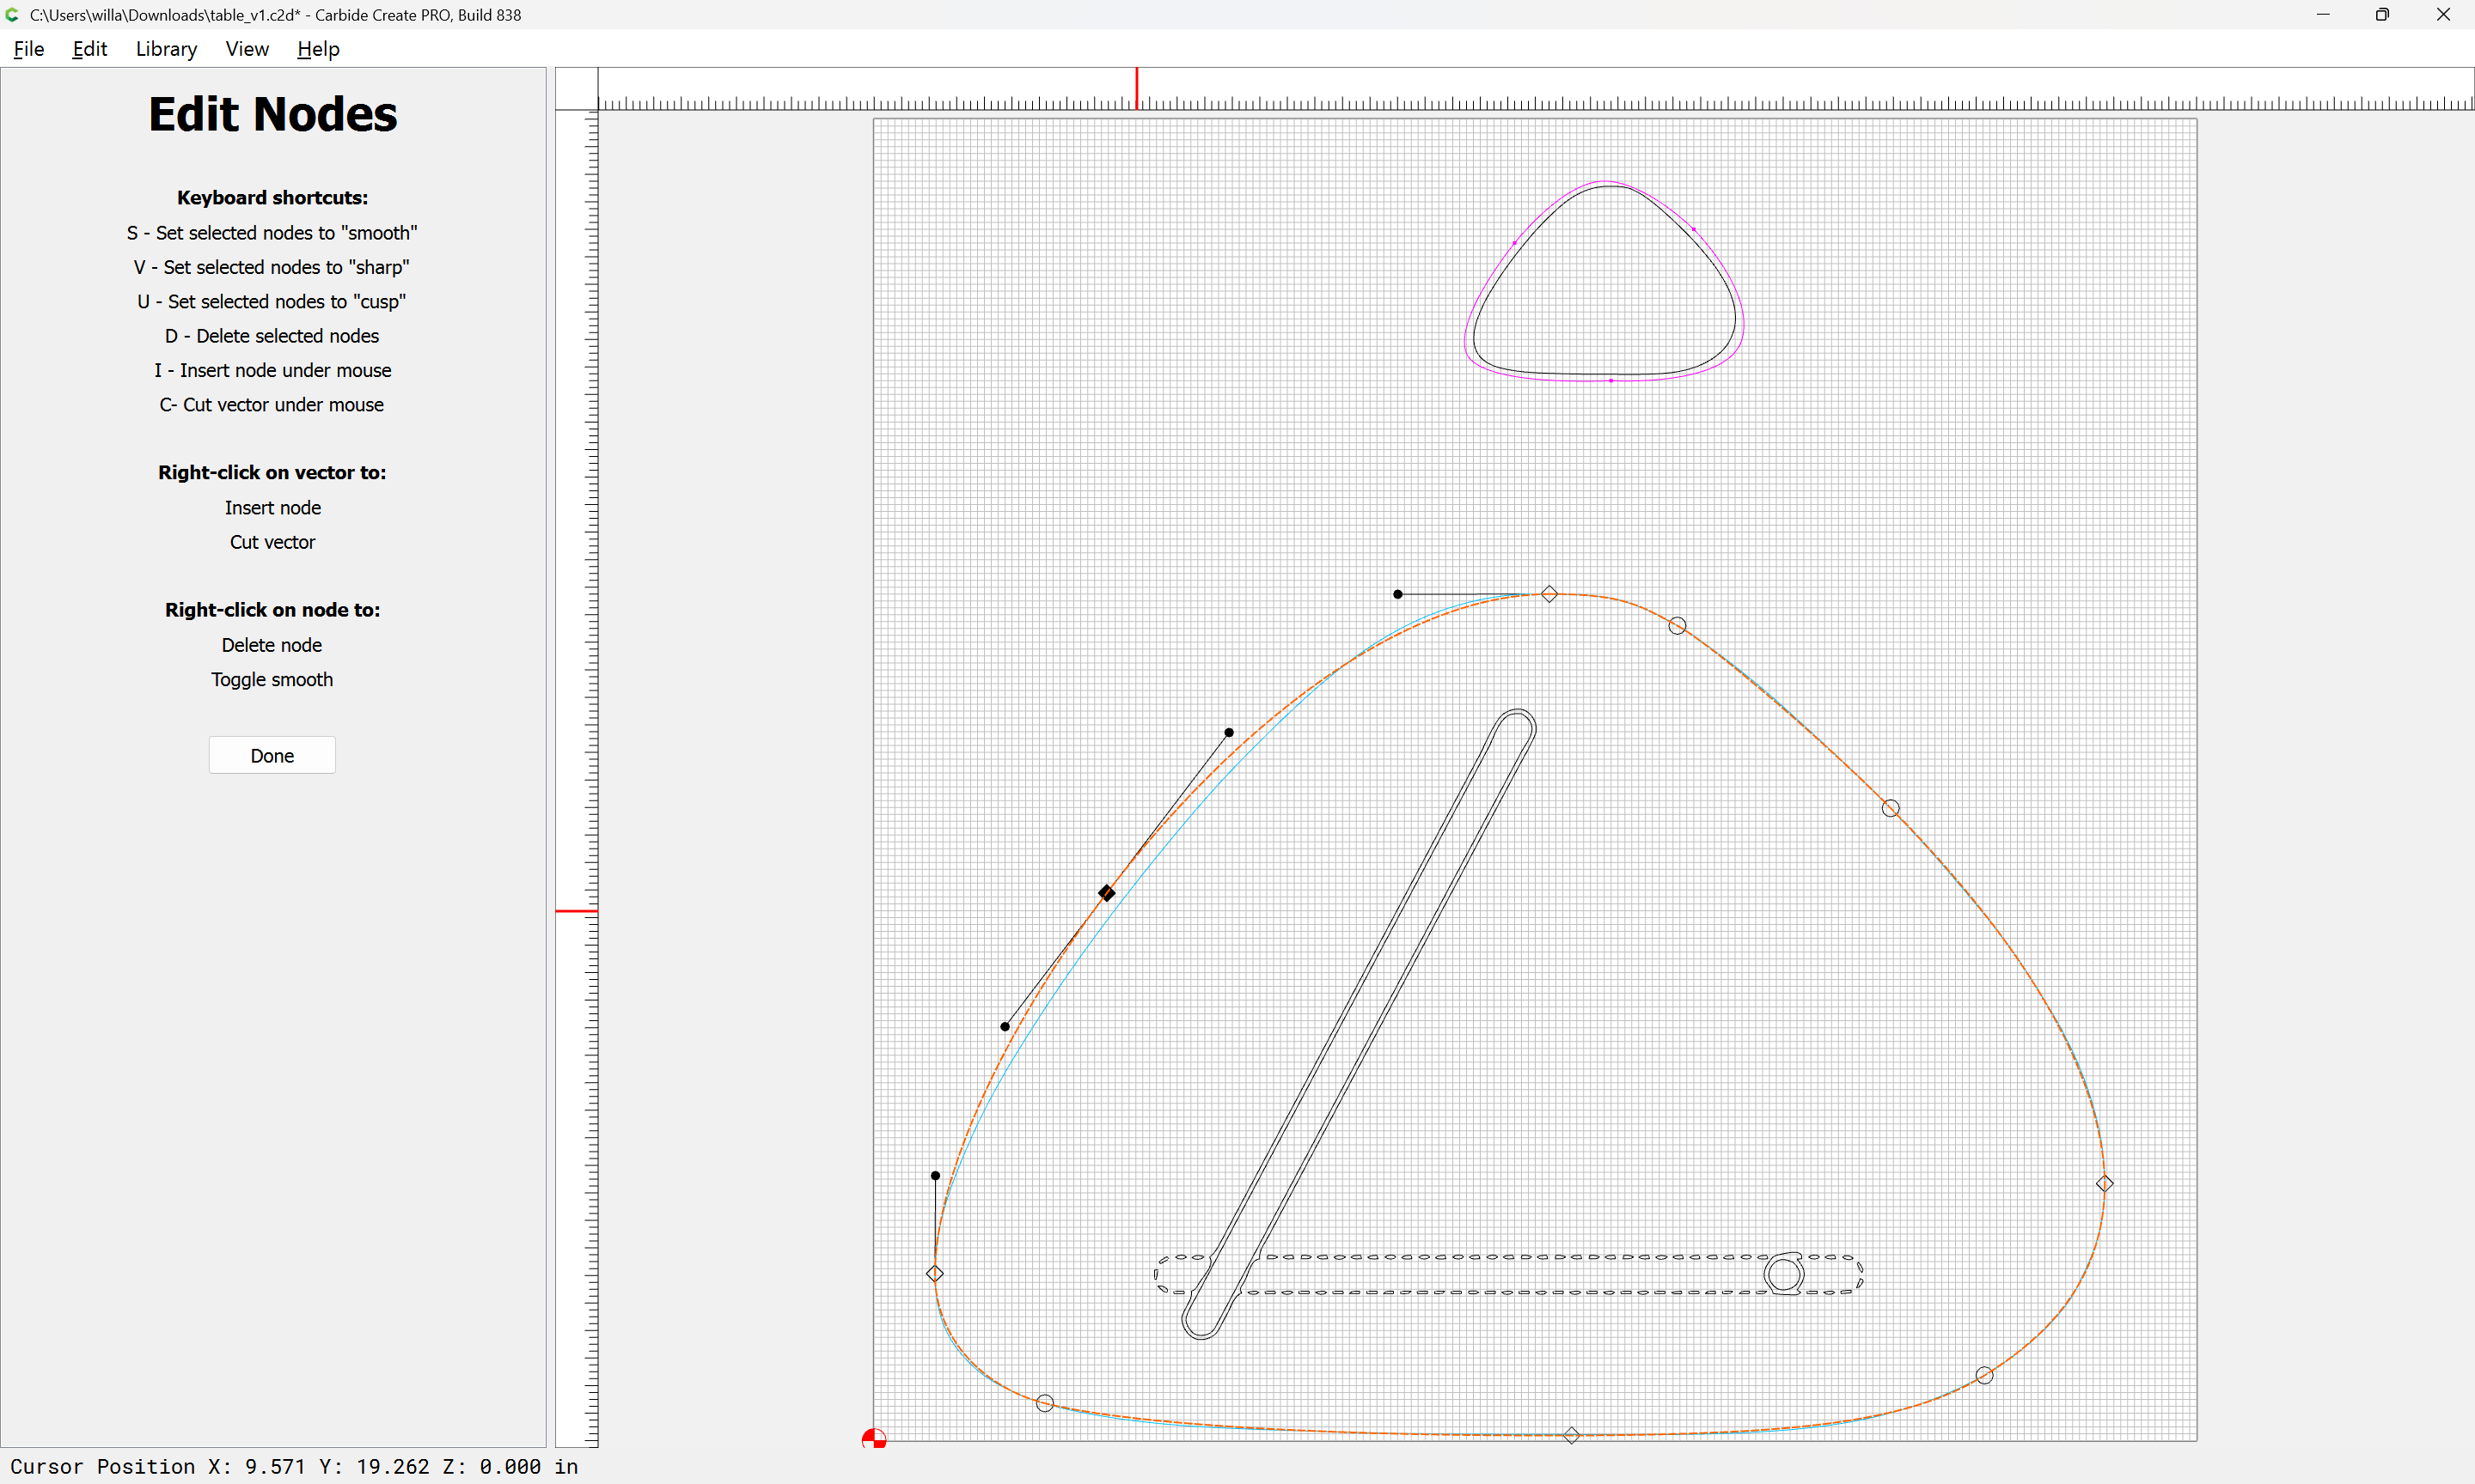Select the left-edge diamond node

(934, 1274)
